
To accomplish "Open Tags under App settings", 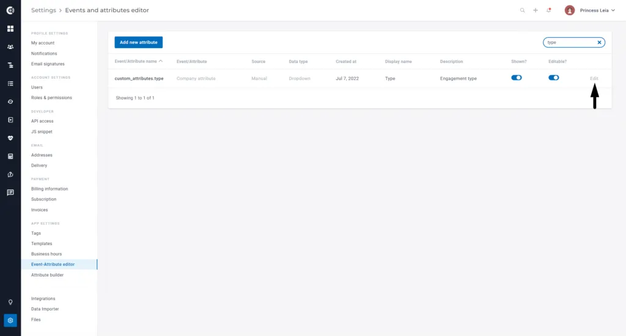I will tap(36, 233).
